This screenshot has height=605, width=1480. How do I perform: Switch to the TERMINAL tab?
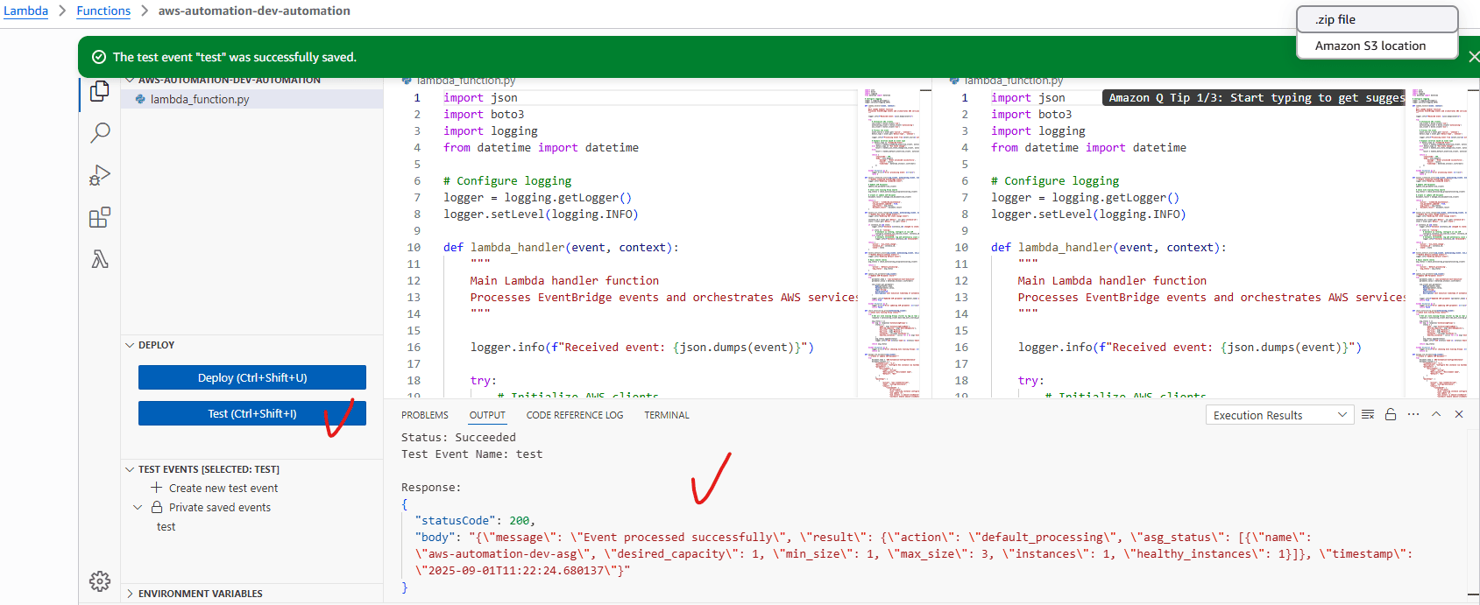coord(667,415)
